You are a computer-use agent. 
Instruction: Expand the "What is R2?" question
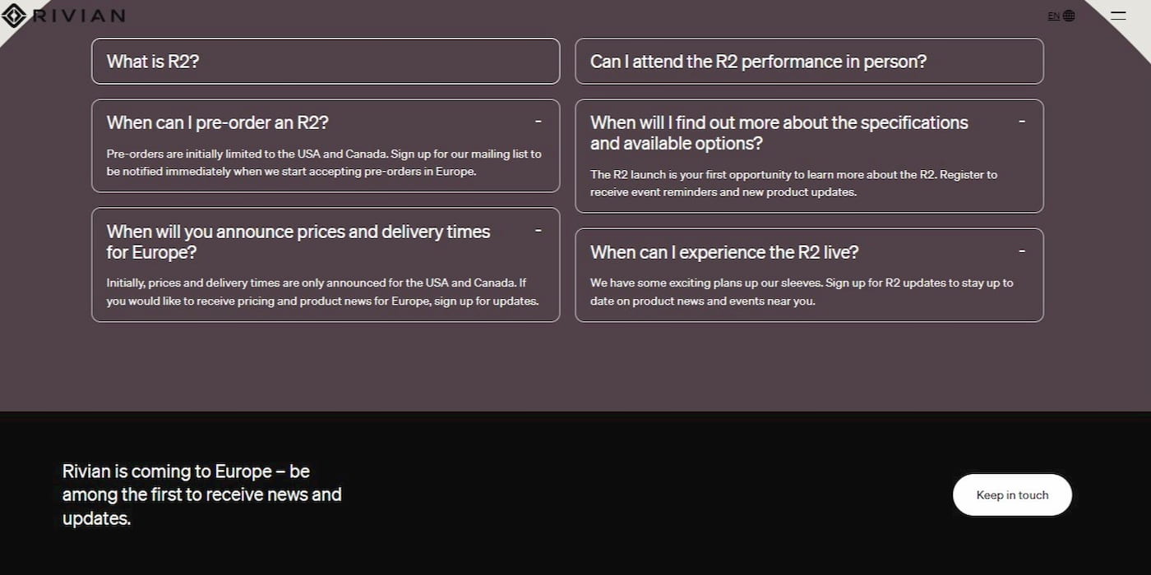click(326, 61)
